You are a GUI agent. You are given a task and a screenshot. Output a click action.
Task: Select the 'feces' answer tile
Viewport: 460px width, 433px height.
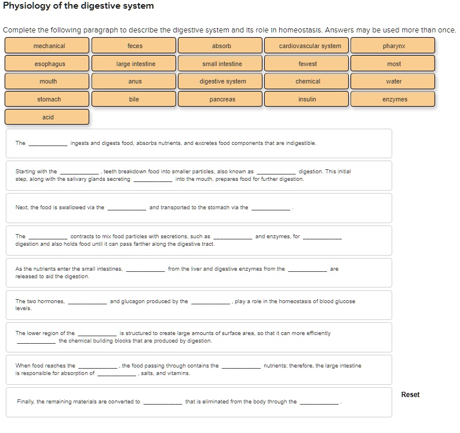[134, 46]
